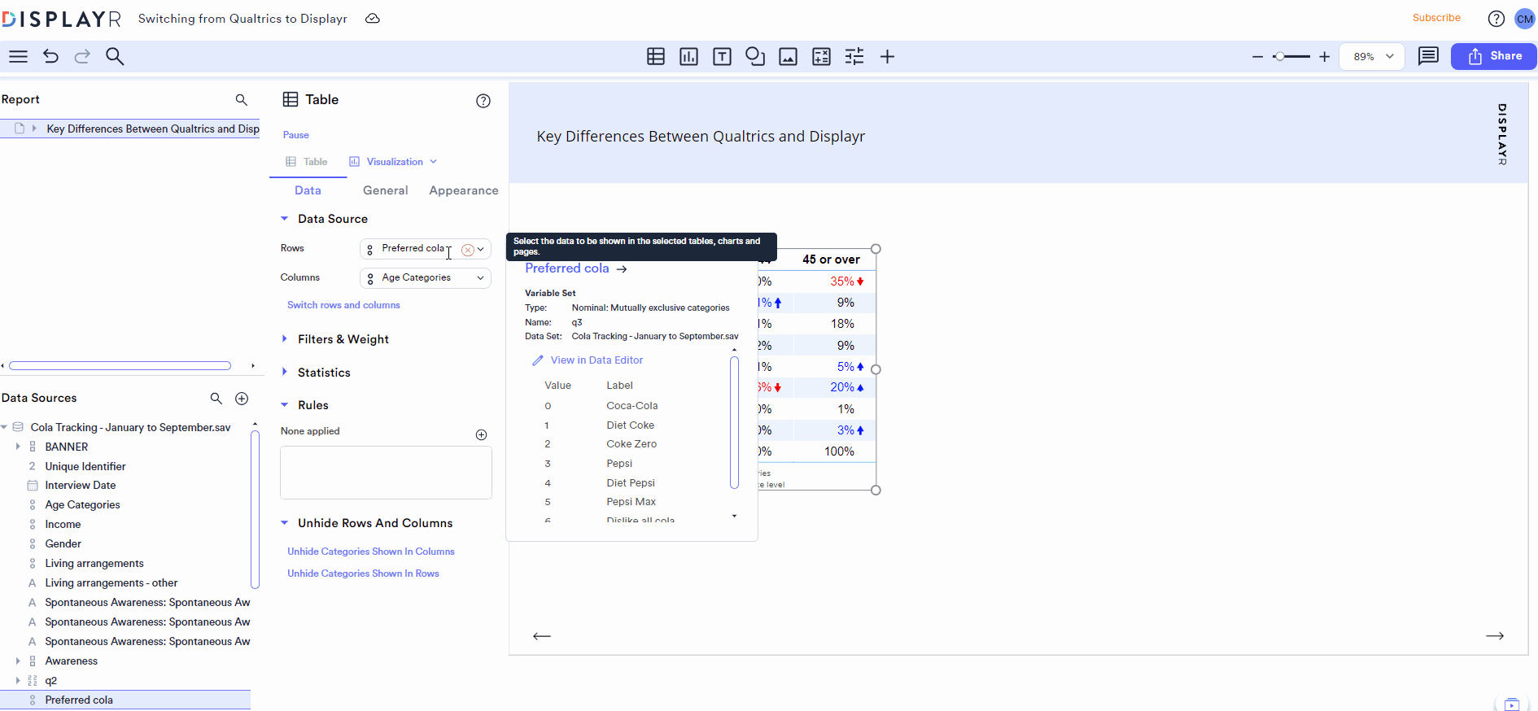Select the Table output tab

(x=307, y=162)
